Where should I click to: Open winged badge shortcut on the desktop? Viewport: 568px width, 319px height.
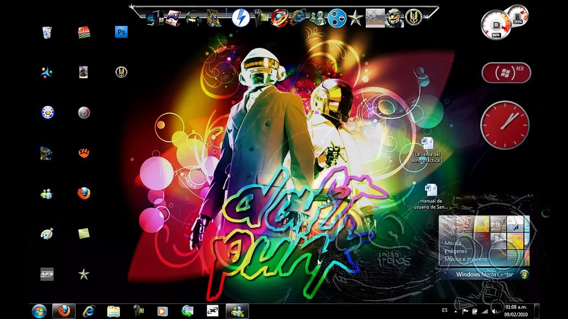(121, 72)
